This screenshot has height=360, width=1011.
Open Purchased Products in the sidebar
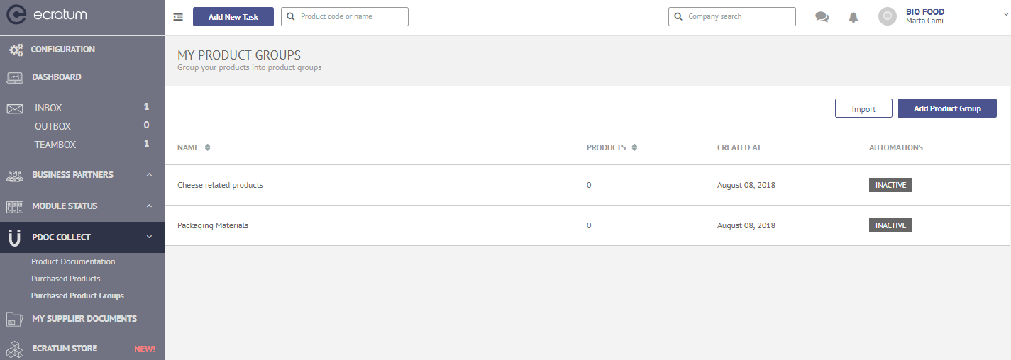click(x=66, y=279)
